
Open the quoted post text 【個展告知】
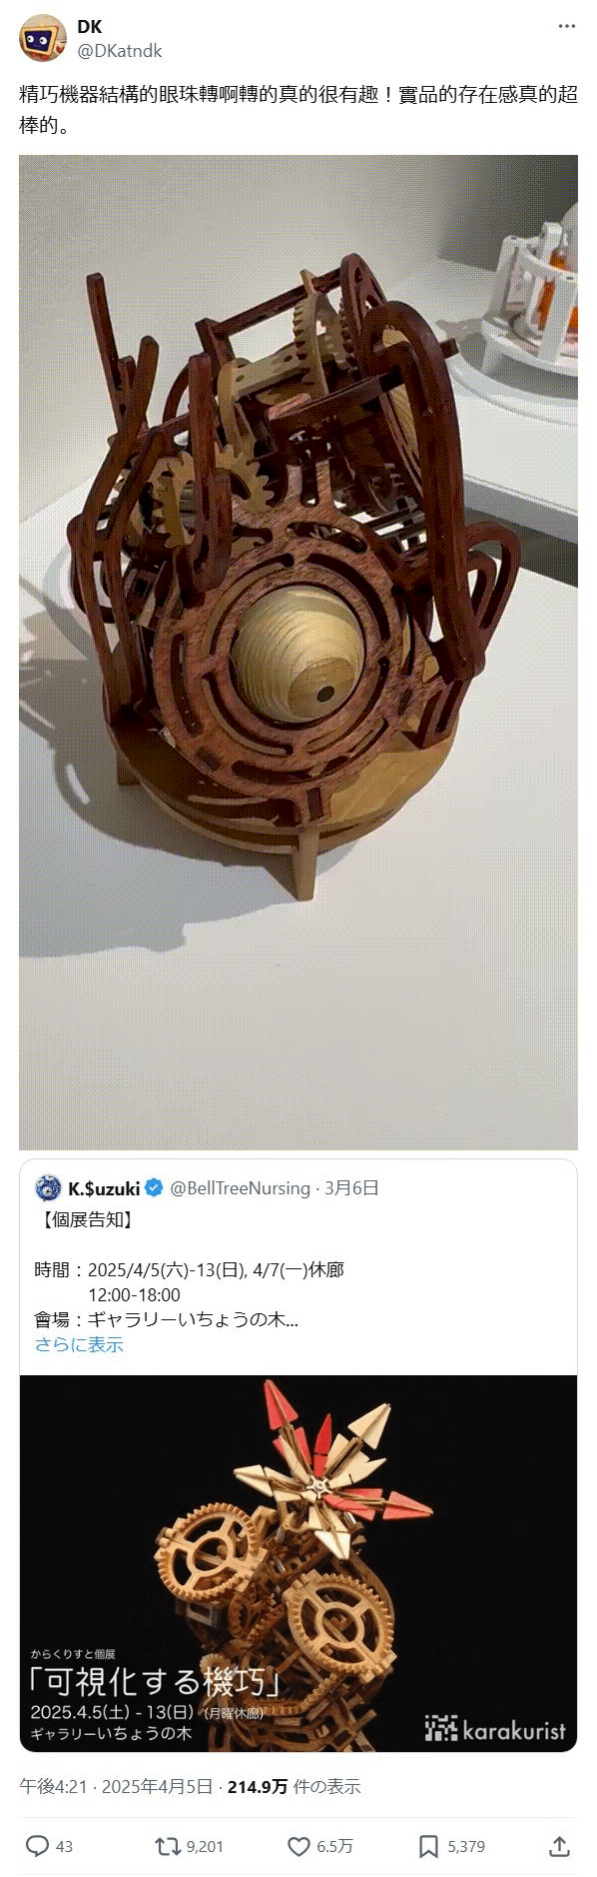click(86, 1219)
